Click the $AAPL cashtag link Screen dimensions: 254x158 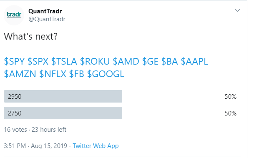pos(194,62)
